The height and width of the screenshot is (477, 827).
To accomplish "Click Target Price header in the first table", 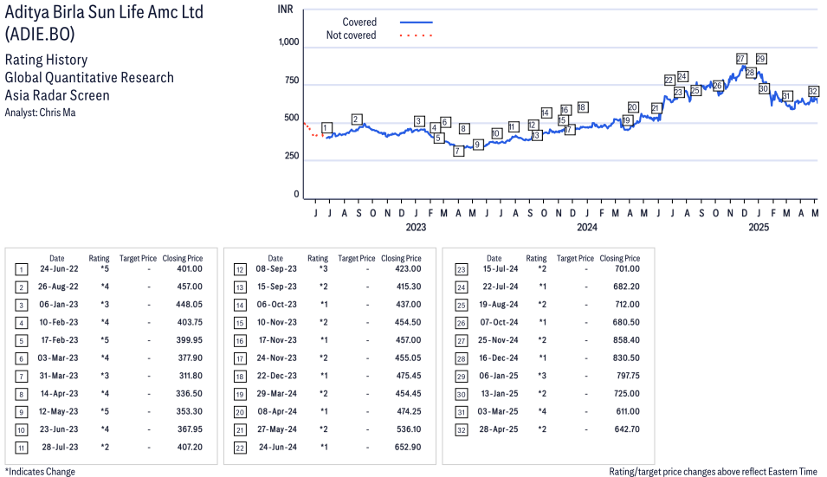I will (x=138, y=258).
